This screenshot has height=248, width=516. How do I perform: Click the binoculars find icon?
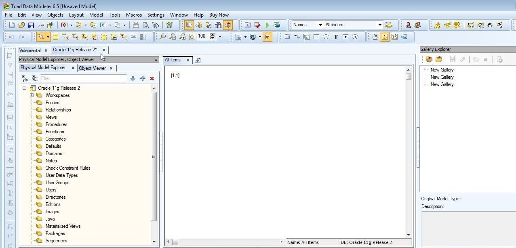[218, 25]
